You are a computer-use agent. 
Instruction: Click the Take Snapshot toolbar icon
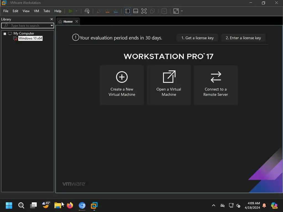99,11
